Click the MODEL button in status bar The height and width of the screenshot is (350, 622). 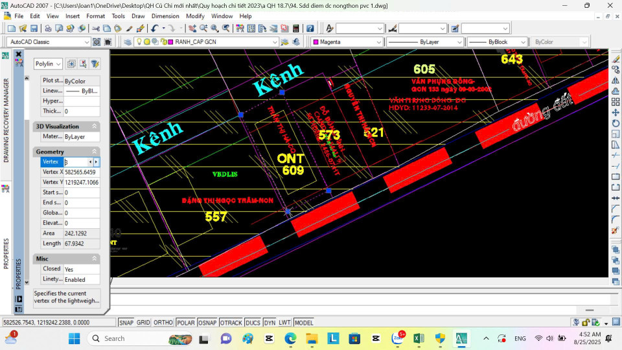click(x=304, y=323)
